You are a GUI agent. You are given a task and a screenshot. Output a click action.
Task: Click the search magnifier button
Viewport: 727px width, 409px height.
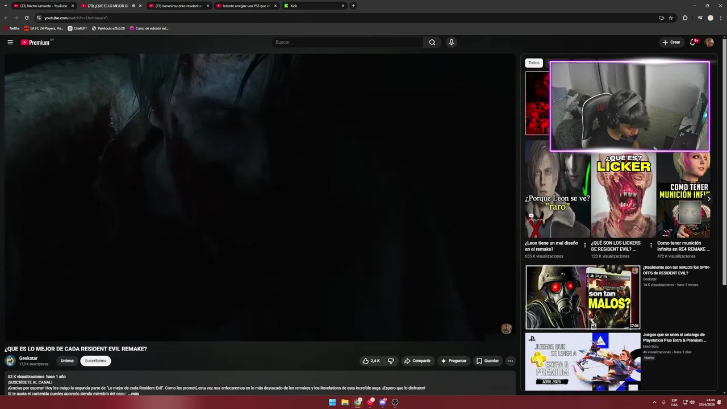coord(432,42)
